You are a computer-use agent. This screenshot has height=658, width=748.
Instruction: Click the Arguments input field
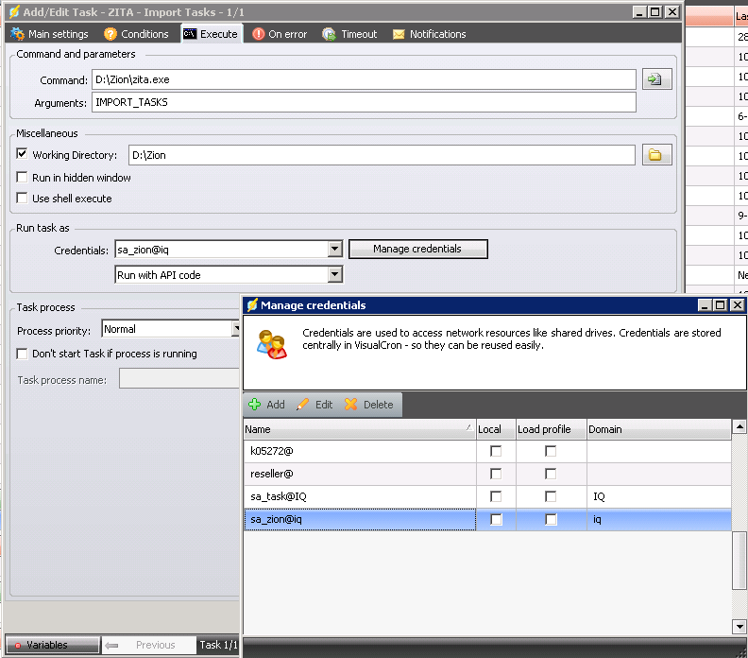pos(363,102)
